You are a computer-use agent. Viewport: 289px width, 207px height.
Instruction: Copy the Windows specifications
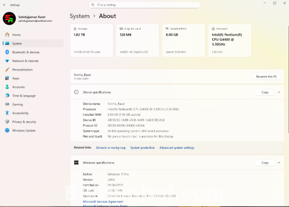265,163
